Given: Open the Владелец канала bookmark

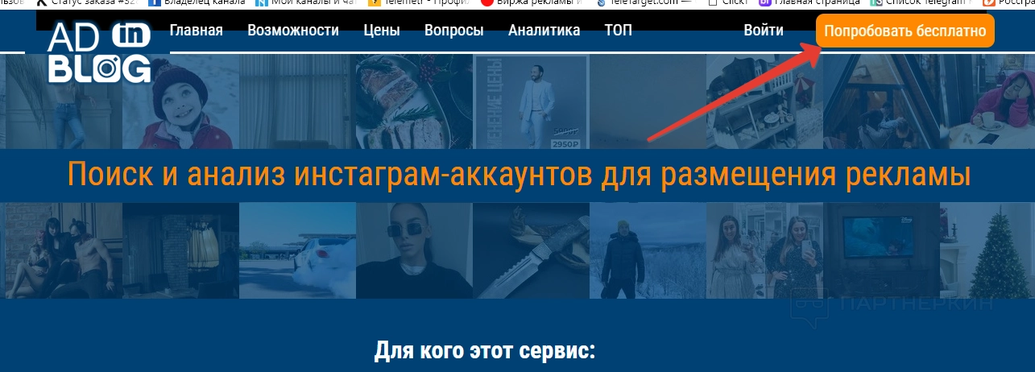Looking at the screenshot, I should (199, 3).
